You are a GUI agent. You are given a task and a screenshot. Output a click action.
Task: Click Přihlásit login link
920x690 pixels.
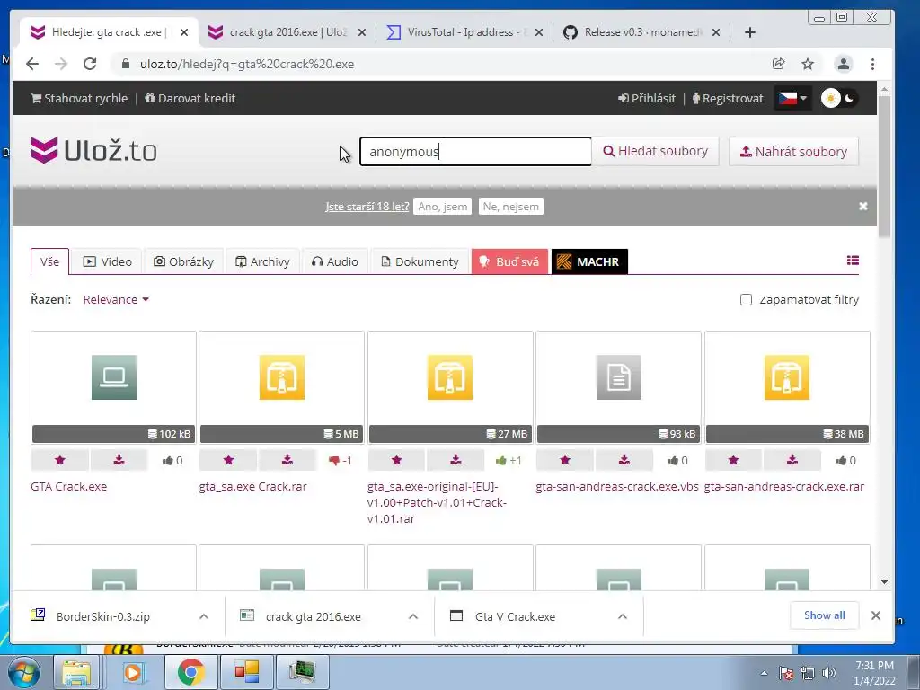point(647,98)
